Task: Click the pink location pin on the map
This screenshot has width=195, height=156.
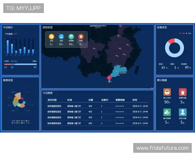Action: 109,78
